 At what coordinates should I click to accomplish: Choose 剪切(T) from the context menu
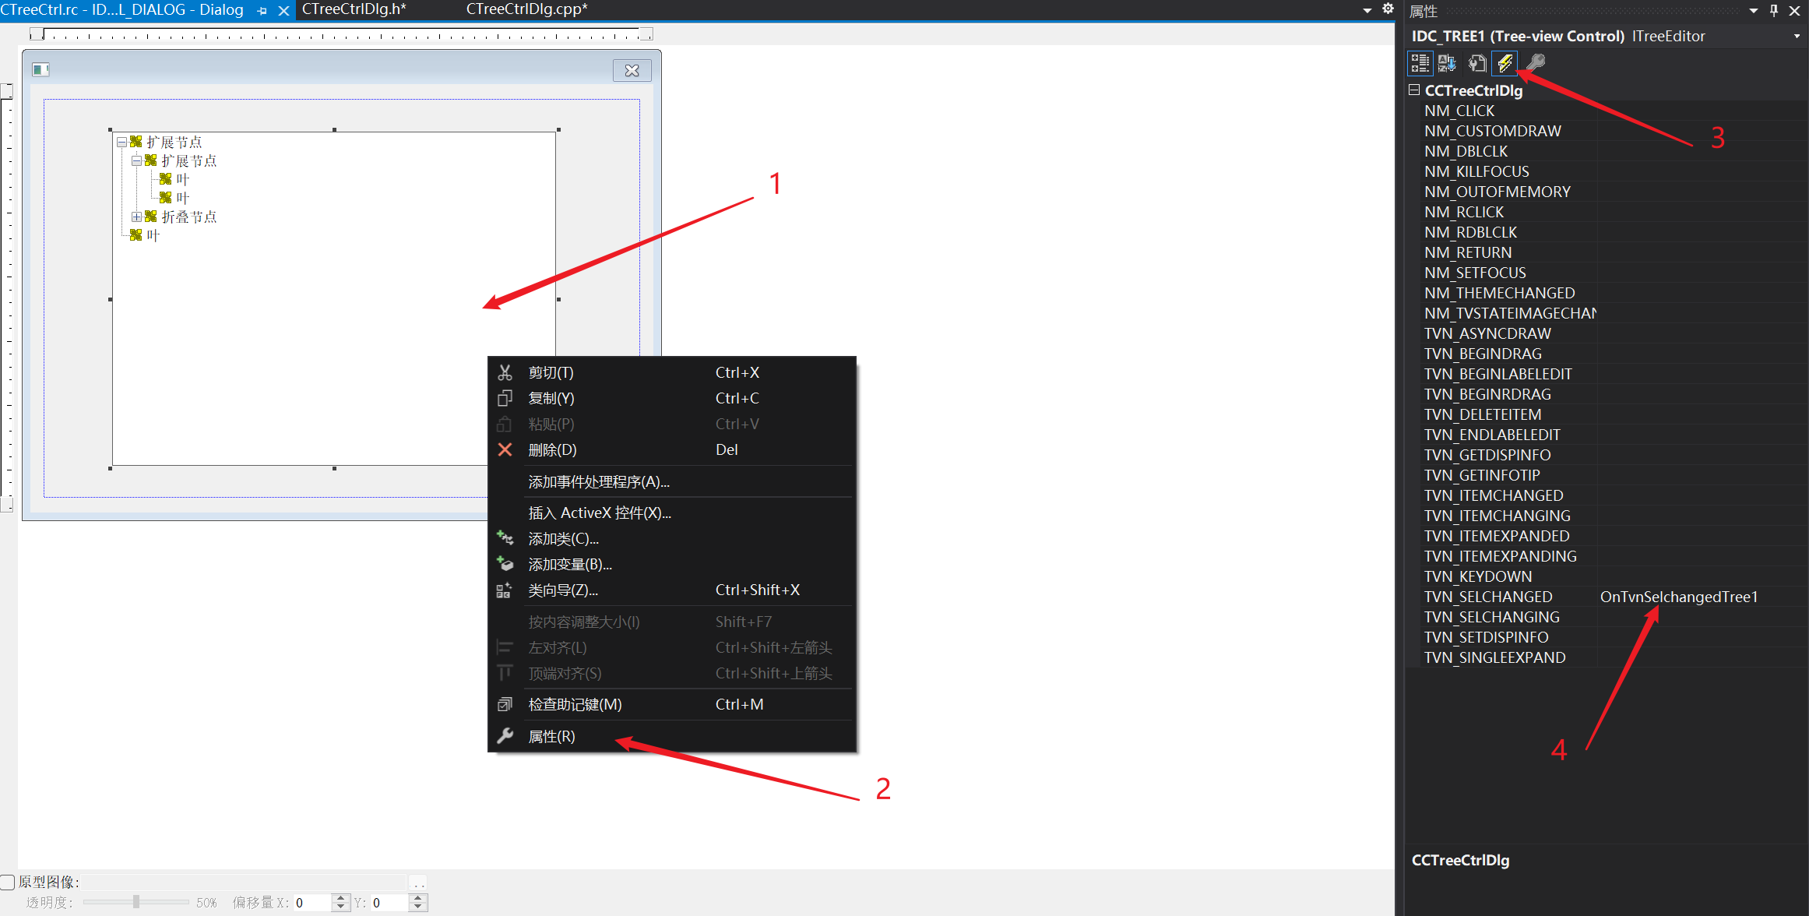click(x=672, y=372)
